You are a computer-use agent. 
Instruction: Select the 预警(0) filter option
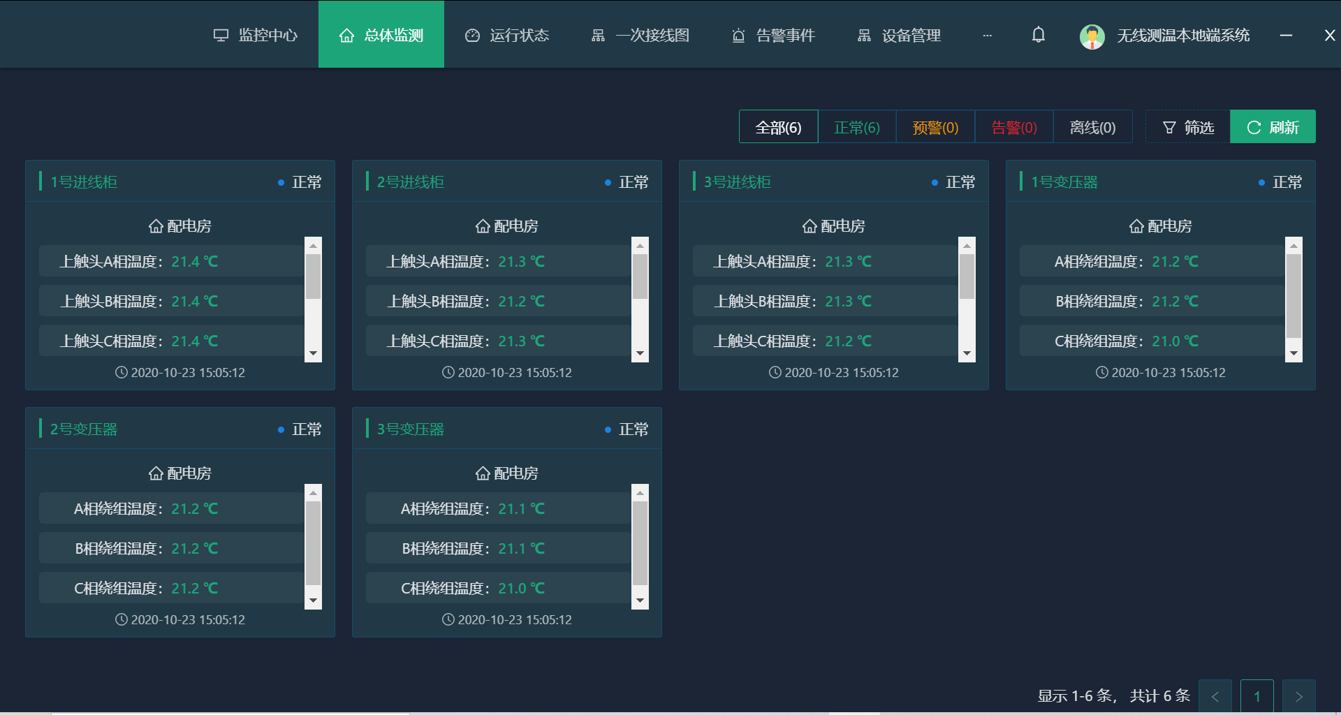point(935,126)
